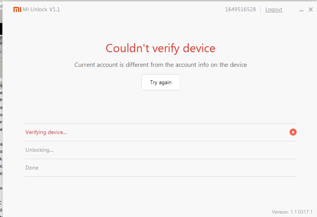
Task: Click the divider between account ID and Logout
Action: pos(261,10)
